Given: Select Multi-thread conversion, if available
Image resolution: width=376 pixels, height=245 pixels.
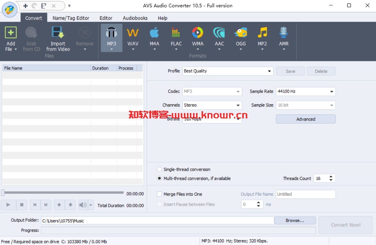Looking at the screenshot, I should point(159,178).
